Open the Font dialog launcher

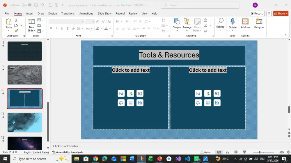[x=112, y=36]
